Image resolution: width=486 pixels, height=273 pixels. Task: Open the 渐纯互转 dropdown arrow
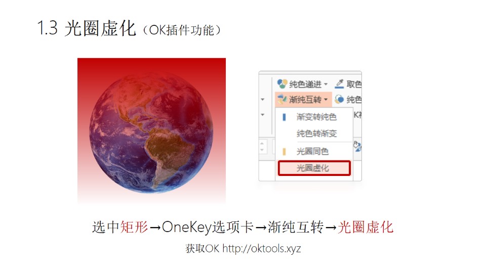pyautogui.click(x=326, y=100)
